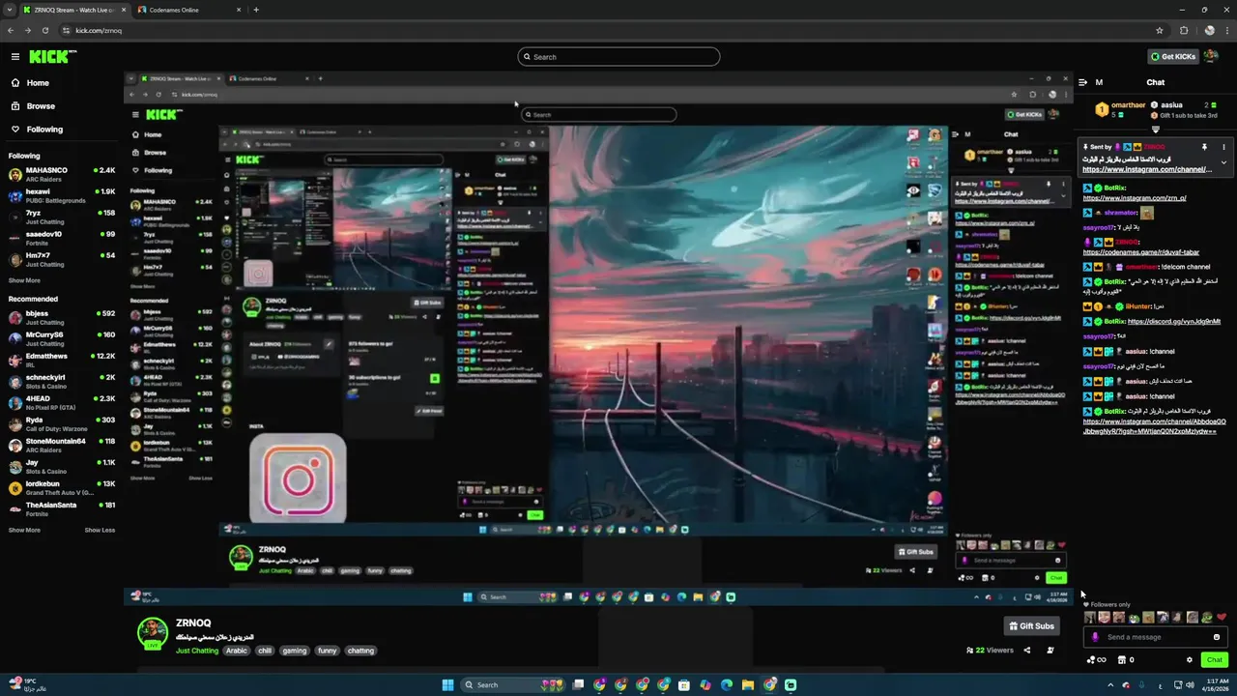Open Microsoft Edge from the taskbar
1237x696 pixels.
click(727, 684)
